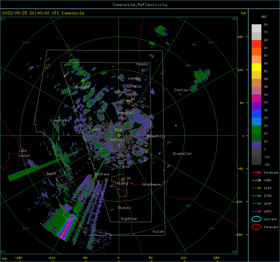280x262 pixels.
Task: Click the Okotoks city label
Action: pos(124,208)
